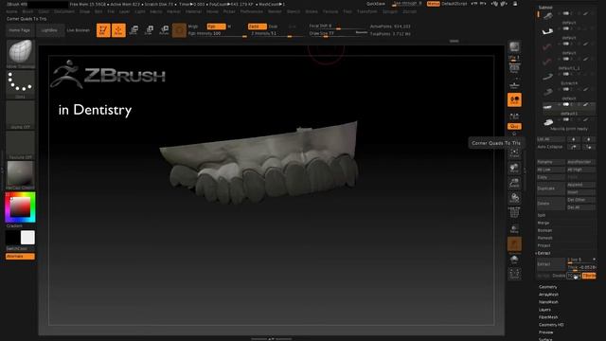Toggle the Floor grid icon
The height and width of the screenshot is (341, 606).
click(514, 84)
